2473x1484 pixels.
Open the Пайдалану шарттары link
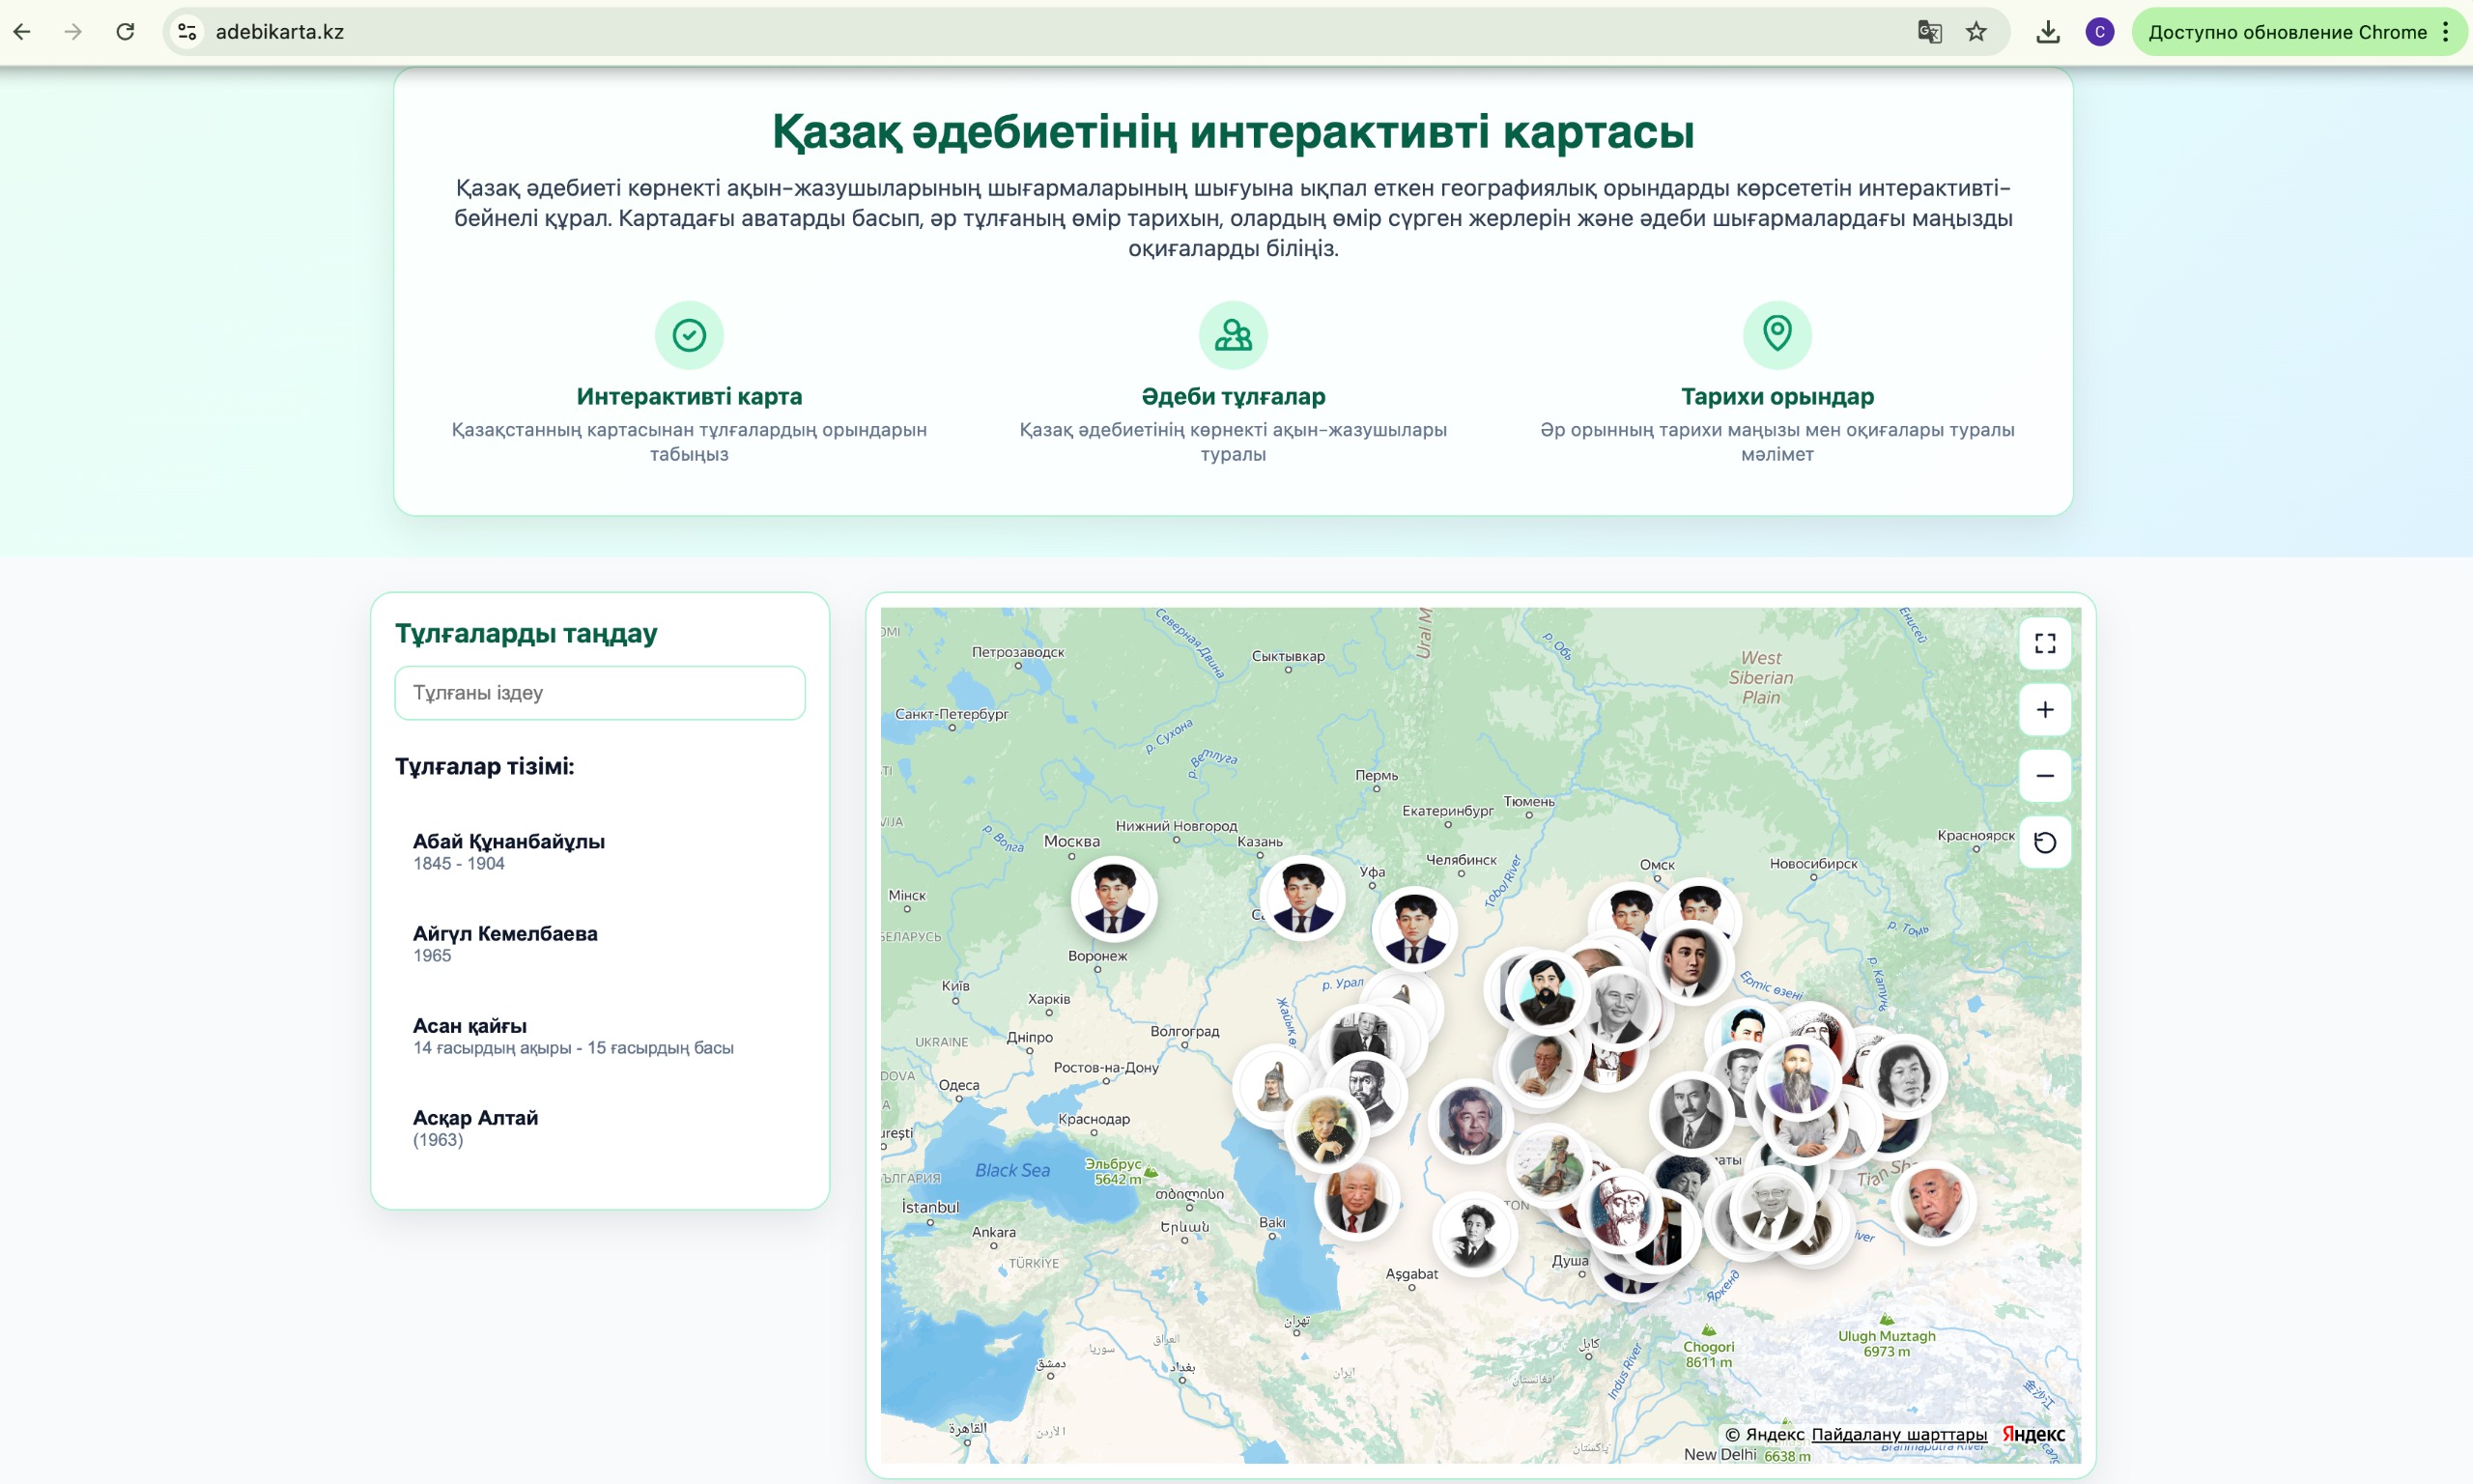1899,1434
